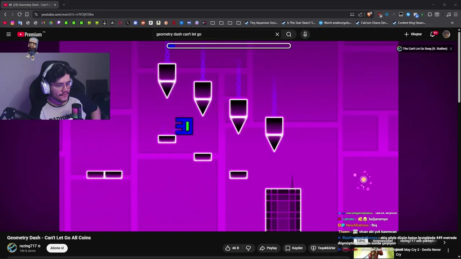Open the Calcium Chaos bookmark
The height and width of the screenshot is (259, 461).
(372, 23)
